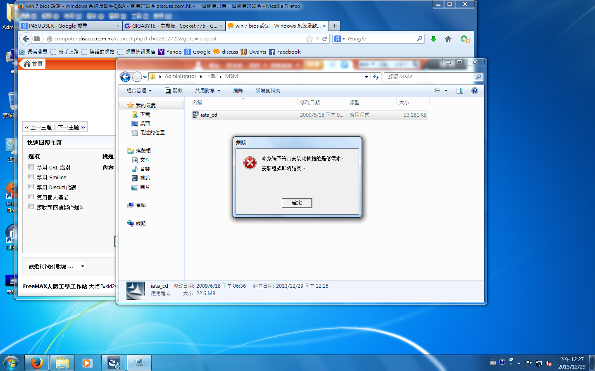Choose a search engine from the Google dropdown
This screenshot has height=371, width=595.
340,39
